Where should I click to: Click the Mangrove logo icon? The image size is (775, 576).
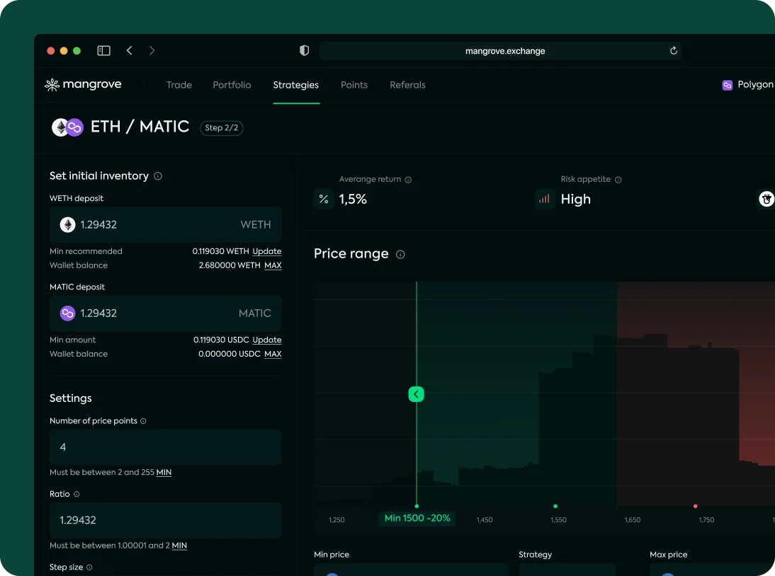pyautogui.click(x=51, y=84)
